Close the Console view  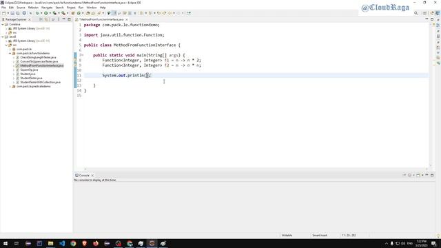click(x=92, y=175)
